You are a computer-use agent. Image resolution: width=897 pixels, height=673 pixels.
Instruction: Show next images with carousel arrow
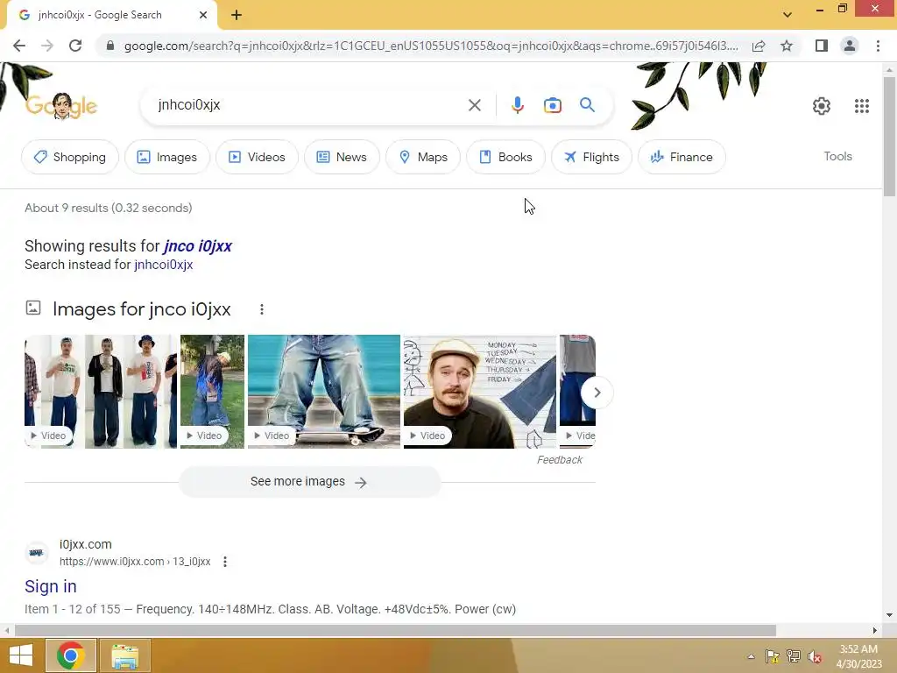pyautogui.click(x=597, y=393)
